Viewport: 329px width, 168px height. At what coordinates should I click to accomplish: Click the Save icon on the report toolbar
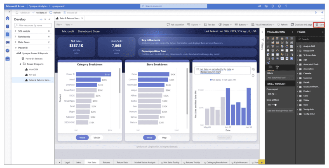click(x=319, y=25)
